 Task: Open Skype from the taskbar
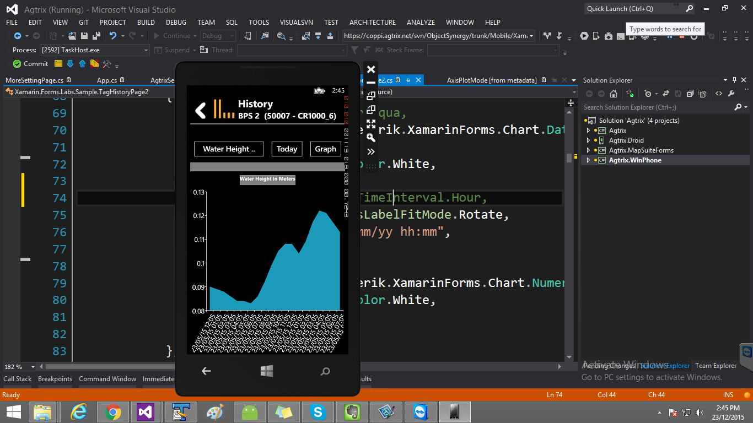click(318, 412)
